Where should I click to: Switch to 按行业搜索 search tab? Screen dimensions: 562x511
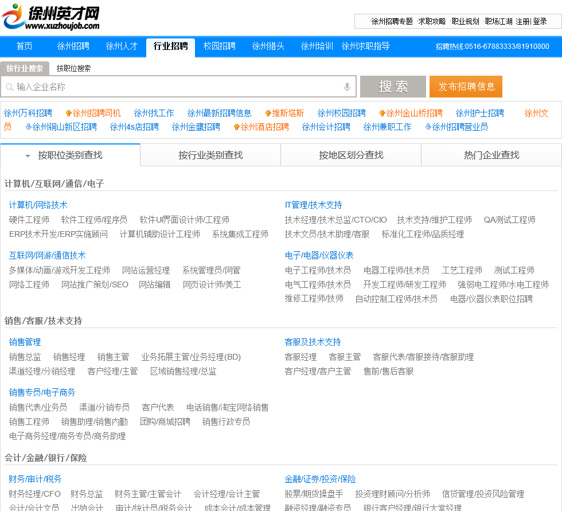(25, 68)
